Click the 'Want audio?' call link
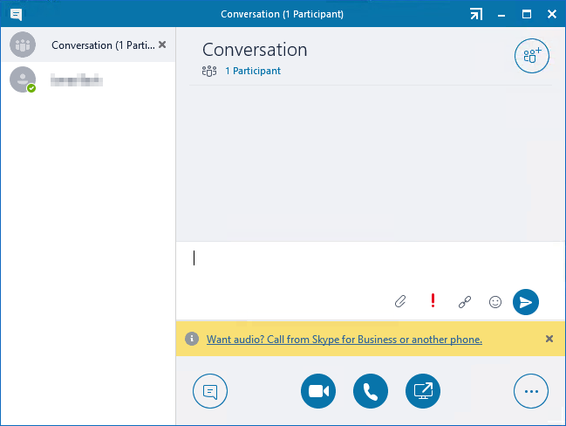Viewport: 566px width, 426px height. [x=344, y=340]
